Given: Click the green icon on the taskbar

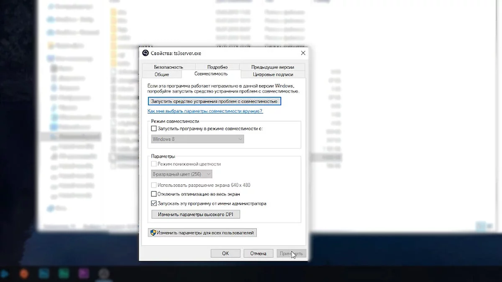Looking at the screenshot, I should [x=64, y=274].
